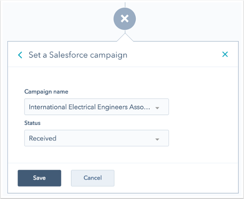
Task: Click the Campaign name label
Action: pyautogui.click(x=46, y=92)
